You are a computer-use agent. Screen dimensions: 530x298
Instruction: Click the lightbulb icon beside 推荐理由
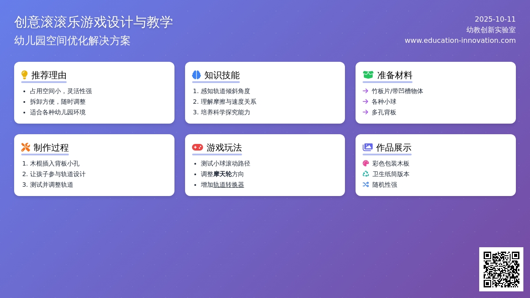tap(24, 75)
